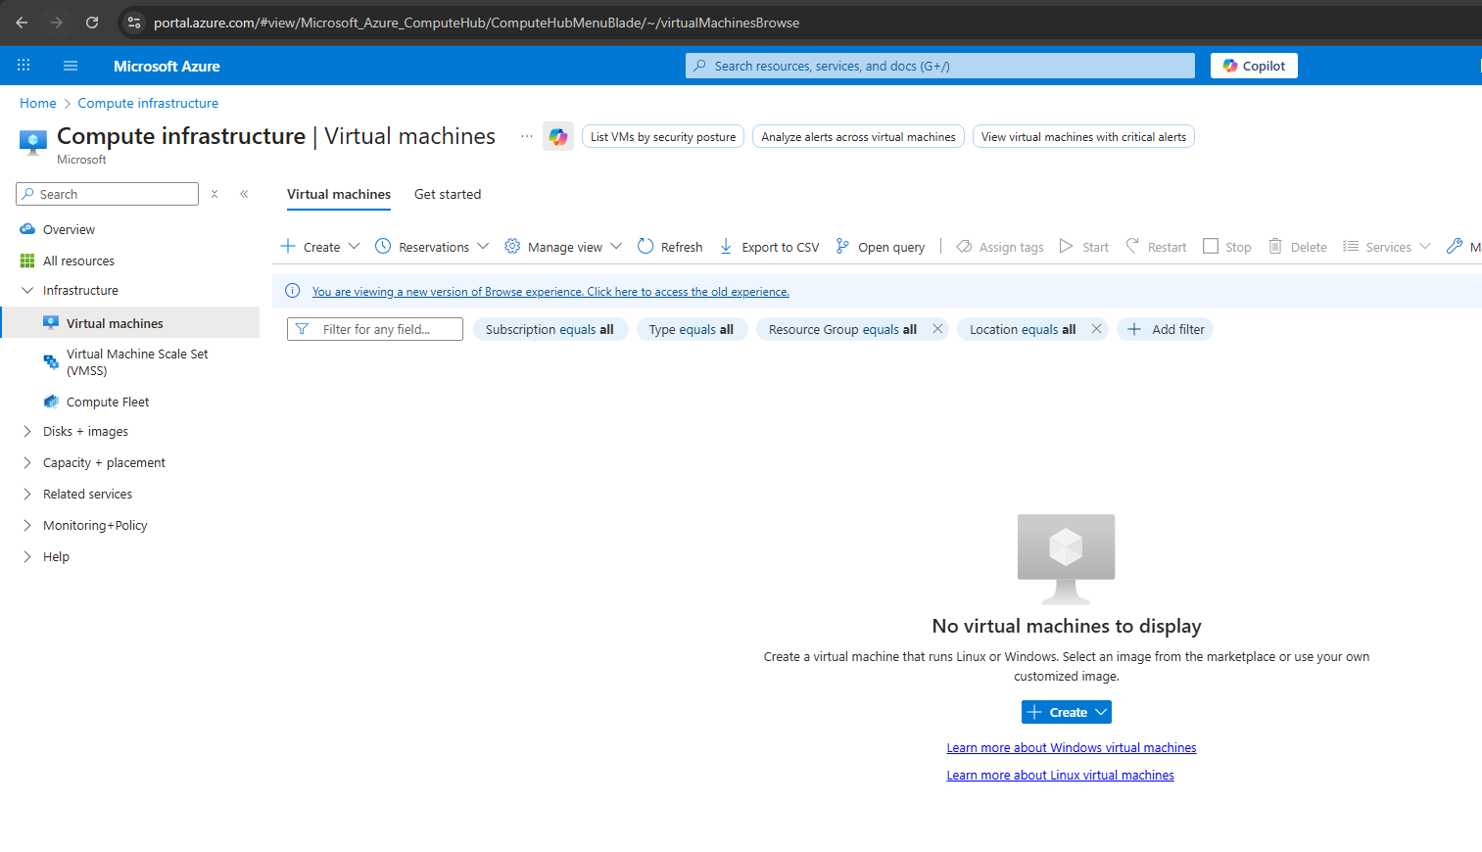Viewport: 1482px width, 852px height.
Task: Open query in Resource Graph
Action: tap(880, 247)
